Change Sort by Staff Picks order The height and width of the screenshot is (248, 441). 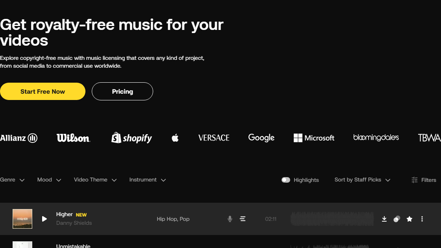[363, 180]
